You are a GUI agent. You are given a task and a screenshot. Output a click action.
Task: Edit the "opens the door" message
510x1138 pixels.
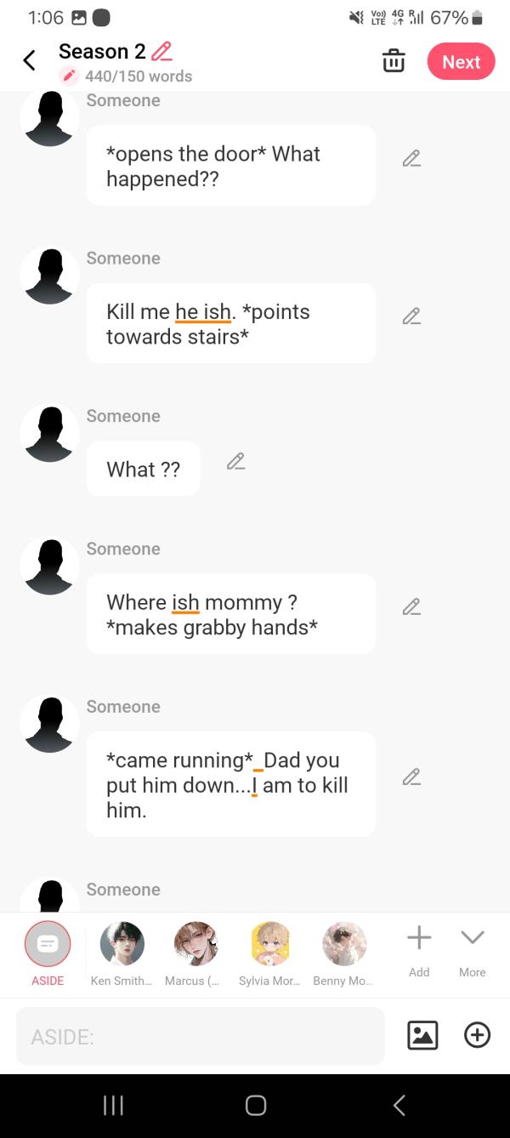pyautogui.click(x=411, y=158)
